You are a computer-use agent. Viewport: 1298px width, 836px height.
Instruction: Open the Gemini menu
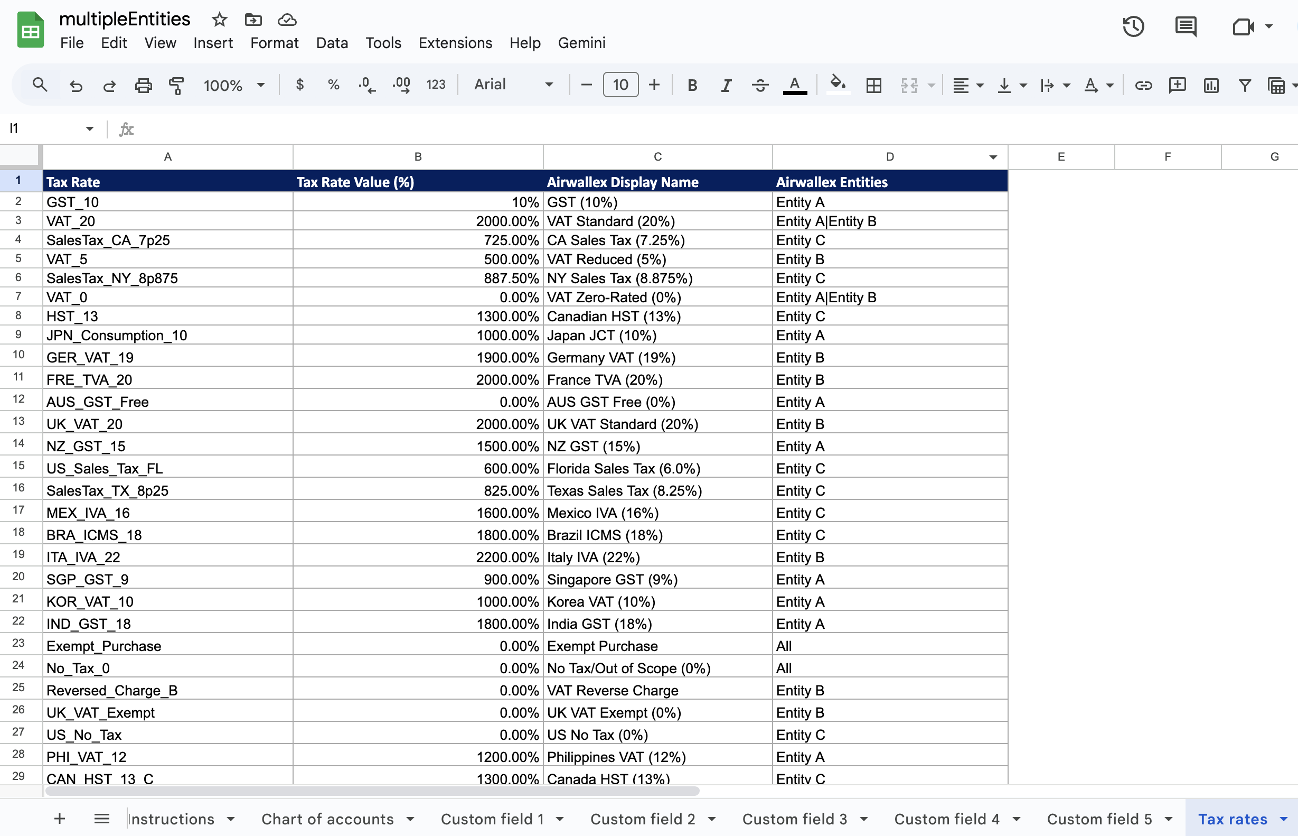[x=581, y=43]
